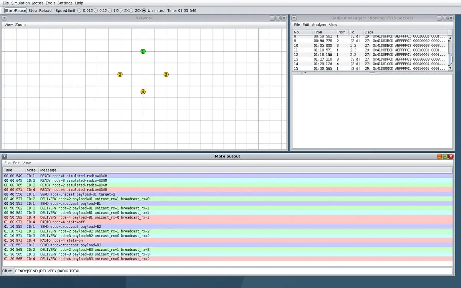Select log line SEND mode=unicast payload=U1
Screen dimensions: 461x288
(x=227, y=194)
